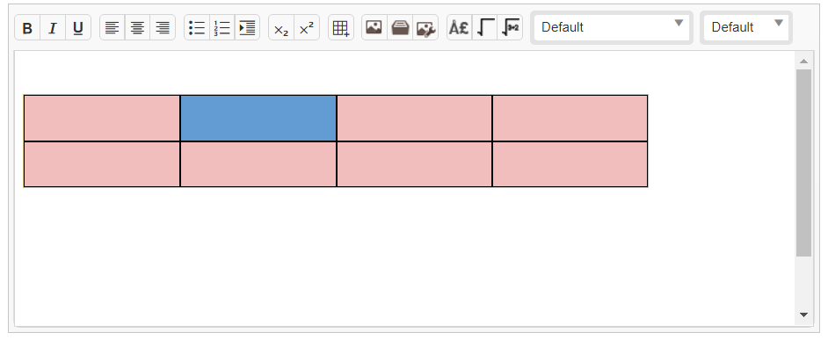This screenshot has width=828, height=347.
Task: Open the special characters tool
Action: (460, 27)
